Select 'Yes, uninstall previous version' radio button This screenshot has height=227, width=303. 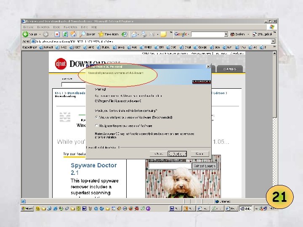[97, 117]
